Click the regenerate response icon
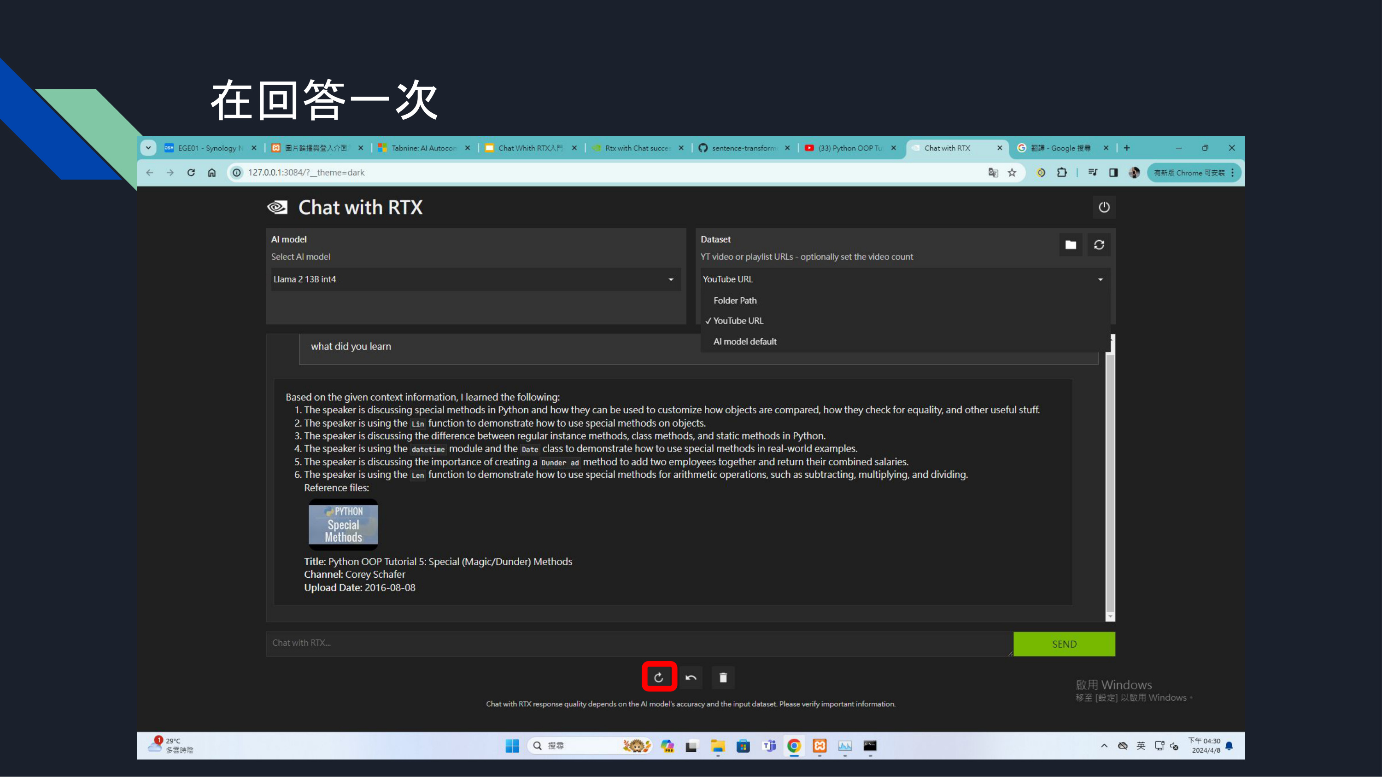Image resolution: width=1382 pixels, height=777 pixels. [x=659, y=677]
